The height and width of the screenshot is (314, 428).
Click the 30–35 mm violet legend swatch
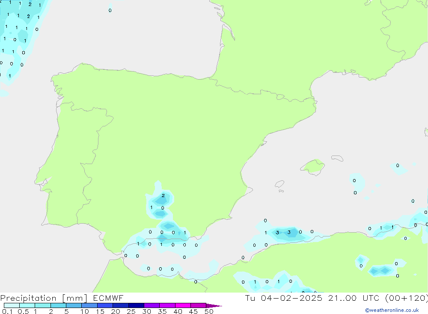pos(152,305)
